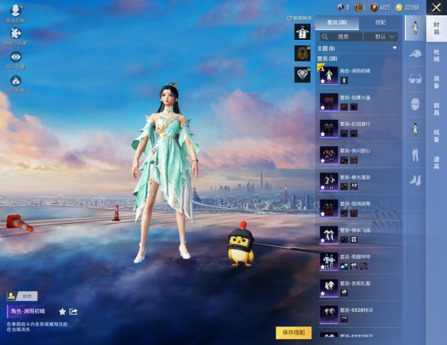Toggle the eye display settings icon
Image resolution: width=447 pixels, height=345 pixels.
click(16, 57)
